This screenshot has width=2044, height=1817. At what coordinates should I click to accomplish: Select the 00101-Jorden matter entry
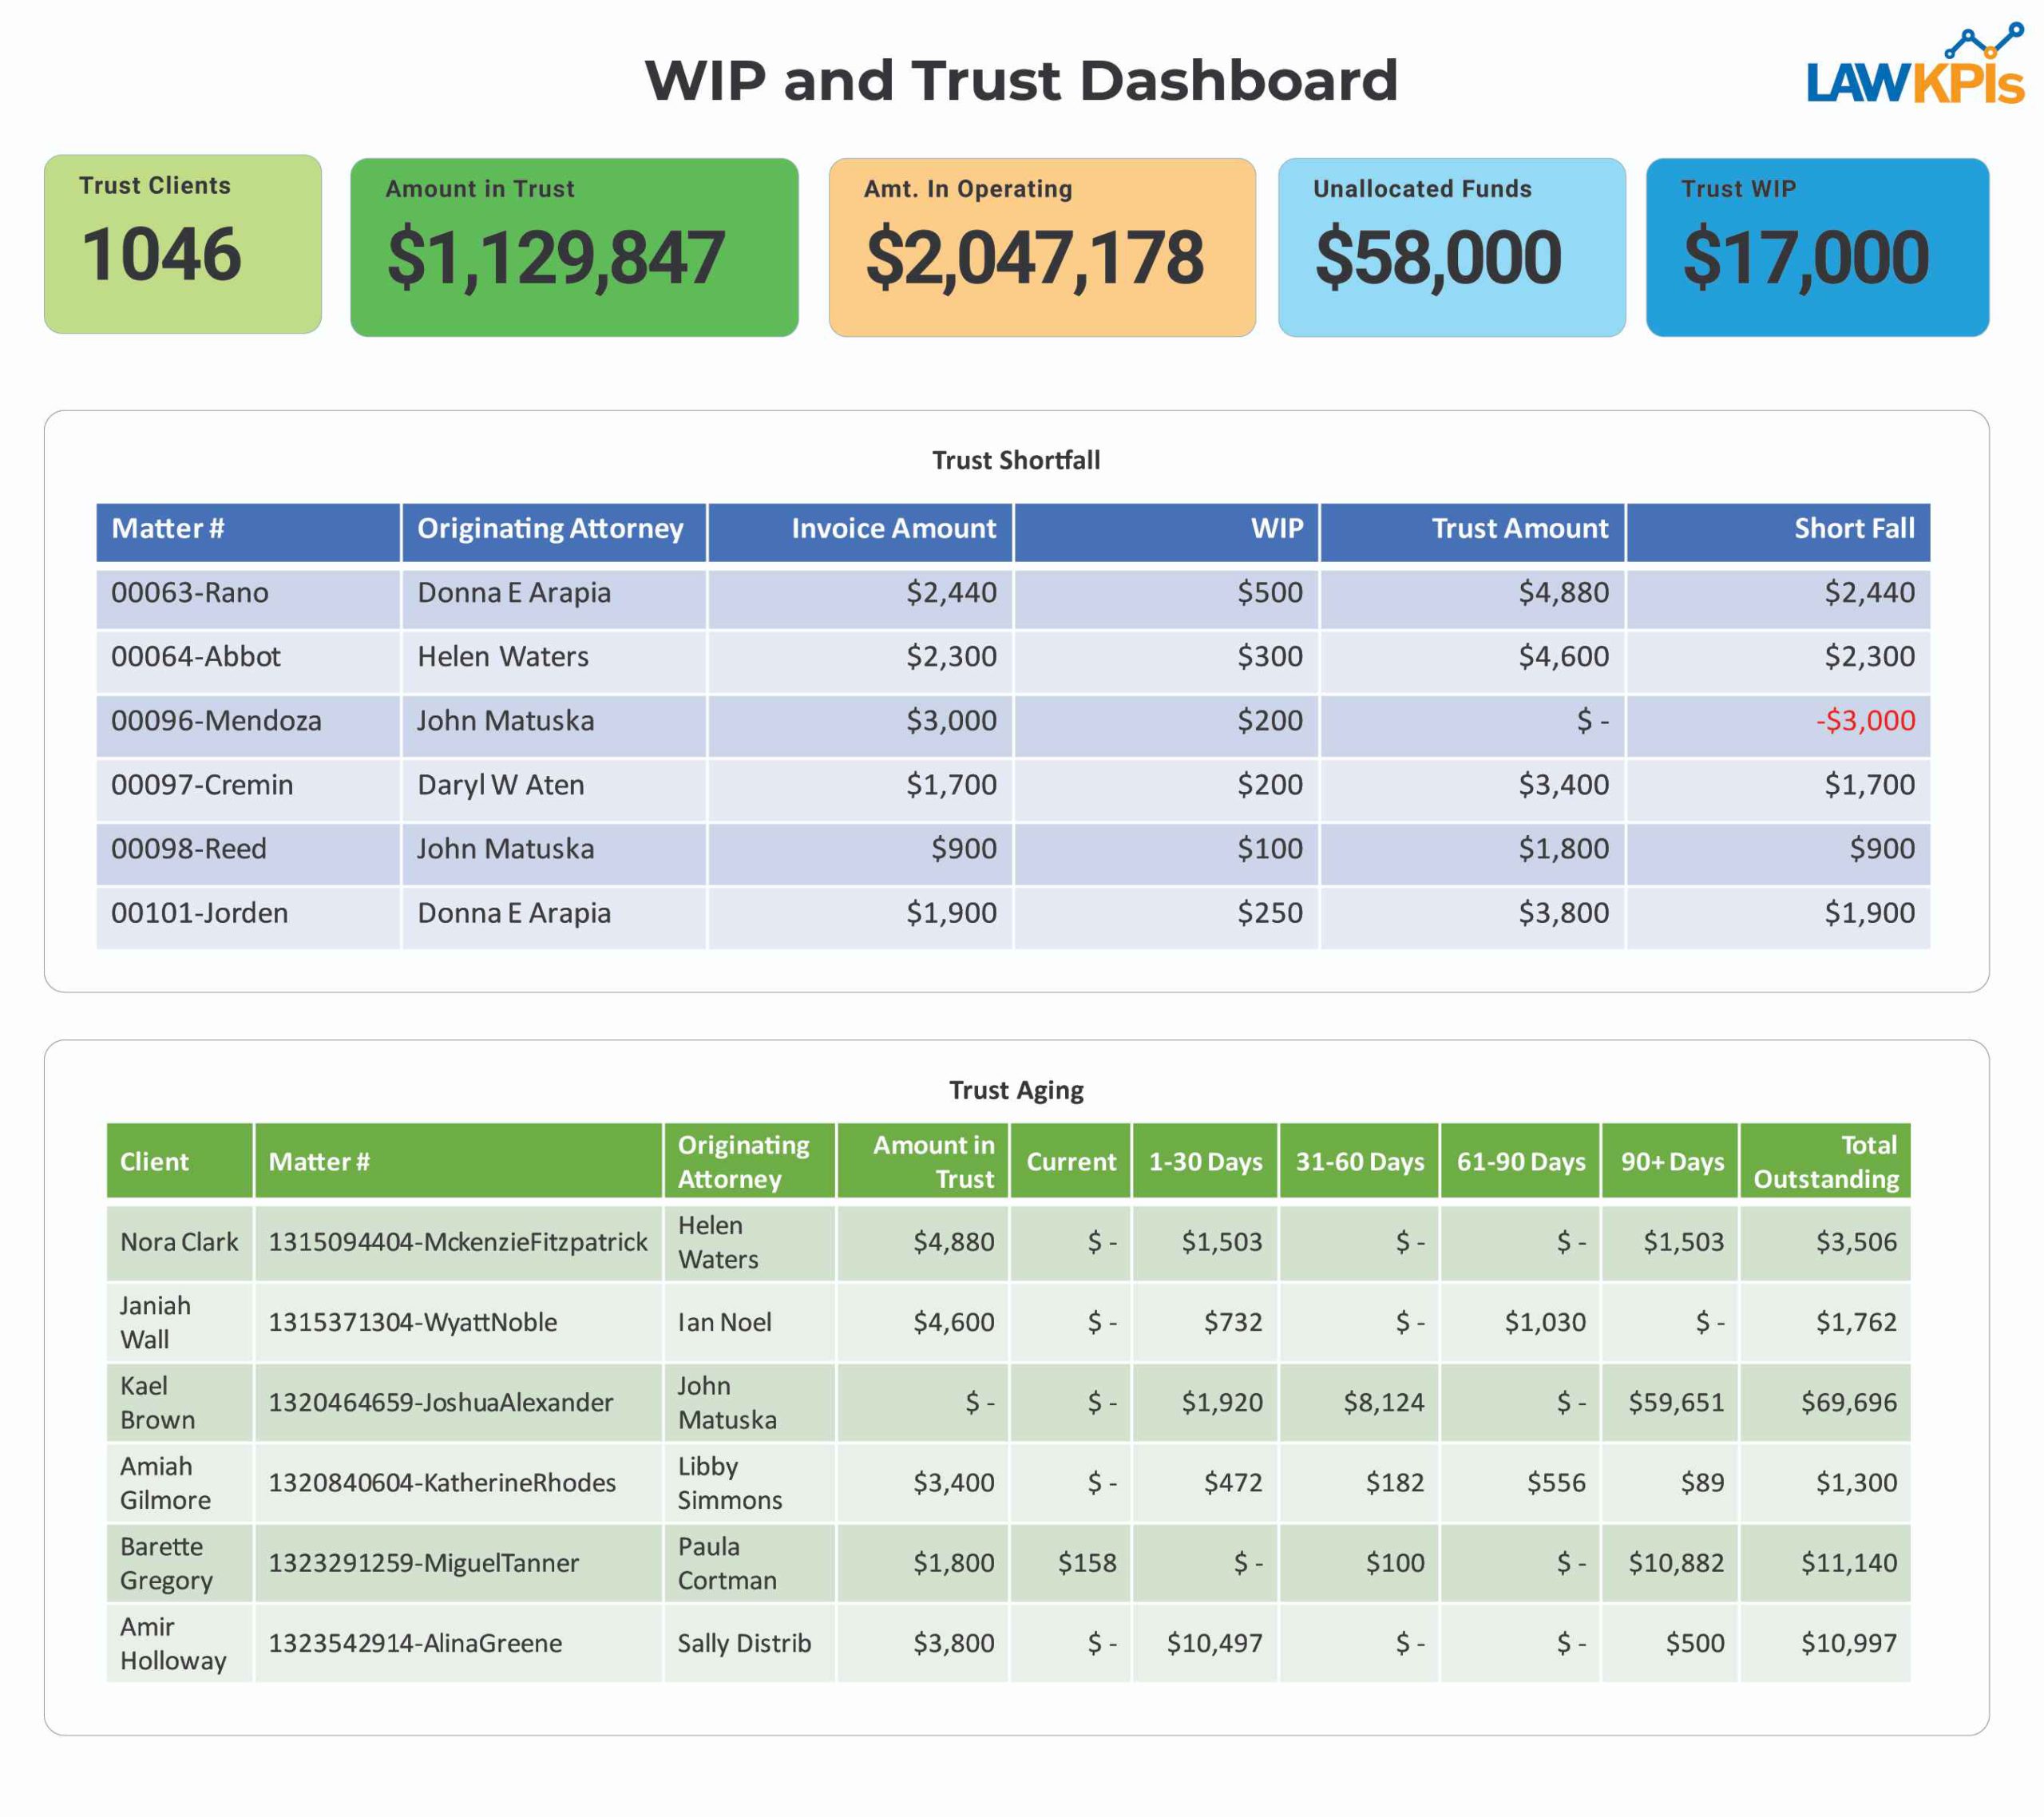(x=200, y=913)
